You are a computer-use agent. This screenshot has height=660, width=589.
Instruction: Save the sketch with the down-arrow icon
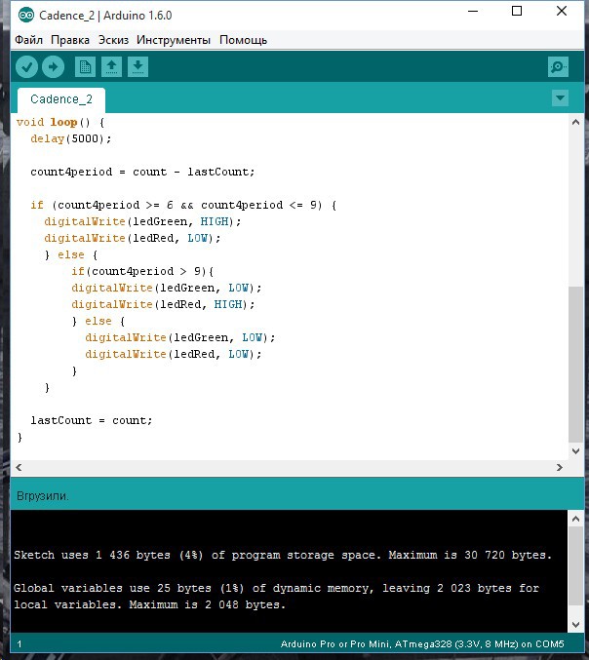(x=138, y=67)
